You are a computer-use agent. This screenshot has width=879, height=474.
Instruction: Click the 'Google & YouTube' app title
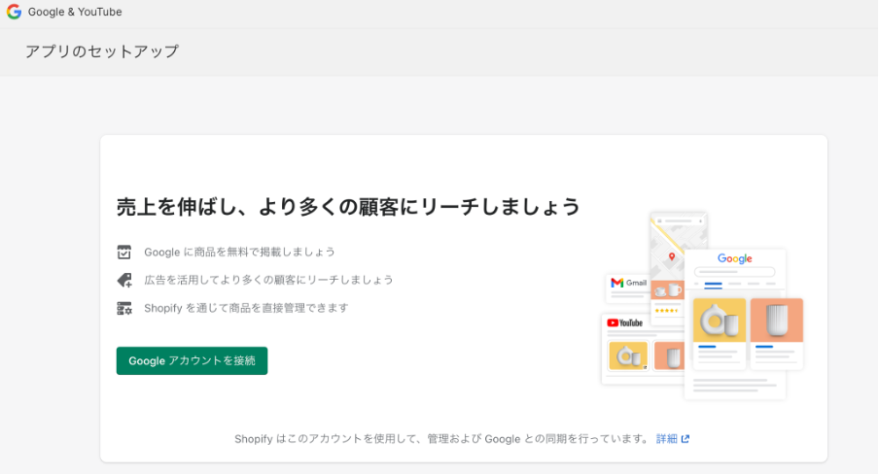75,12
